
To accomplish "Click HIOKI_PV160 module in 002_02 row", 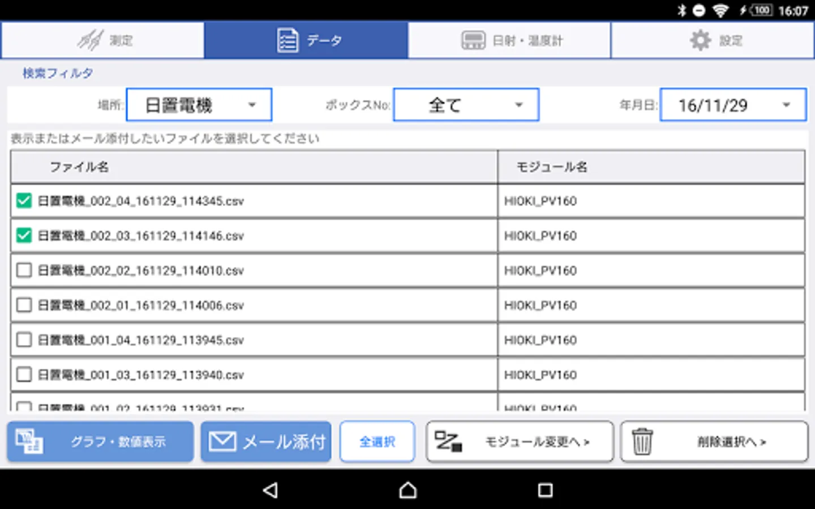I will coord(541,270).
